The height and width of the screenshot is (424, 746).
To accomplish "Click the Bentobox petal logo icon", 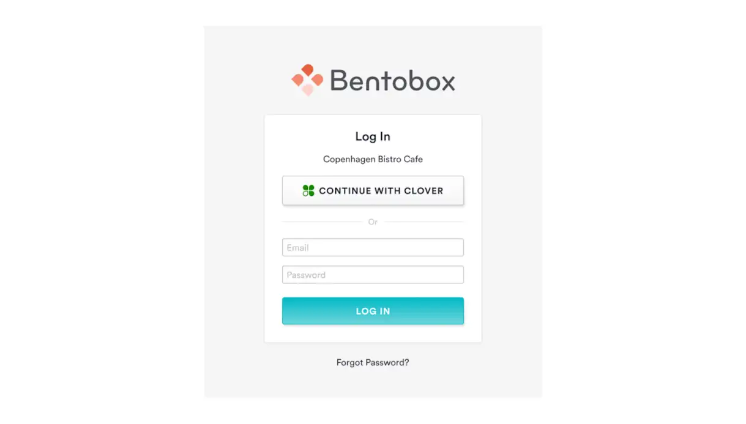I will click(307, 80).
